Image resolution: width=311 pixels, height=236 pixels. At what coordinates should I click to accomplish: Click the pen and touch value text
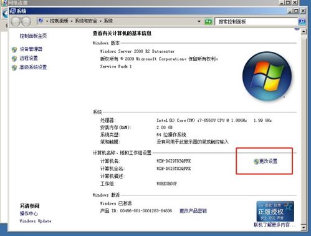[193, 142]
